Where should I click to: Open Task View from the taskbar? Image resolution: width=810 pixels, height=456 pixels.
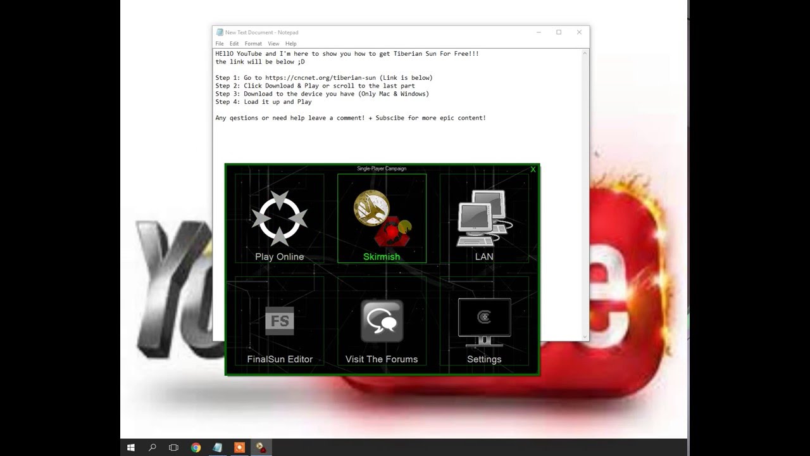point(174,447)
